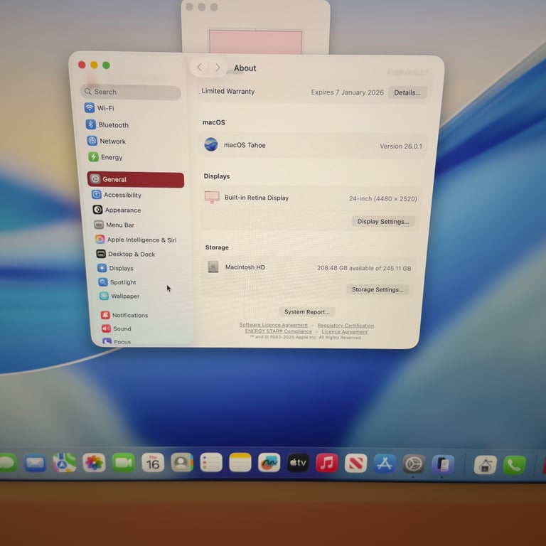Open the plain Licence Agreement link
Viewport: 546px width, 546px height.
[x=344, y=332]
